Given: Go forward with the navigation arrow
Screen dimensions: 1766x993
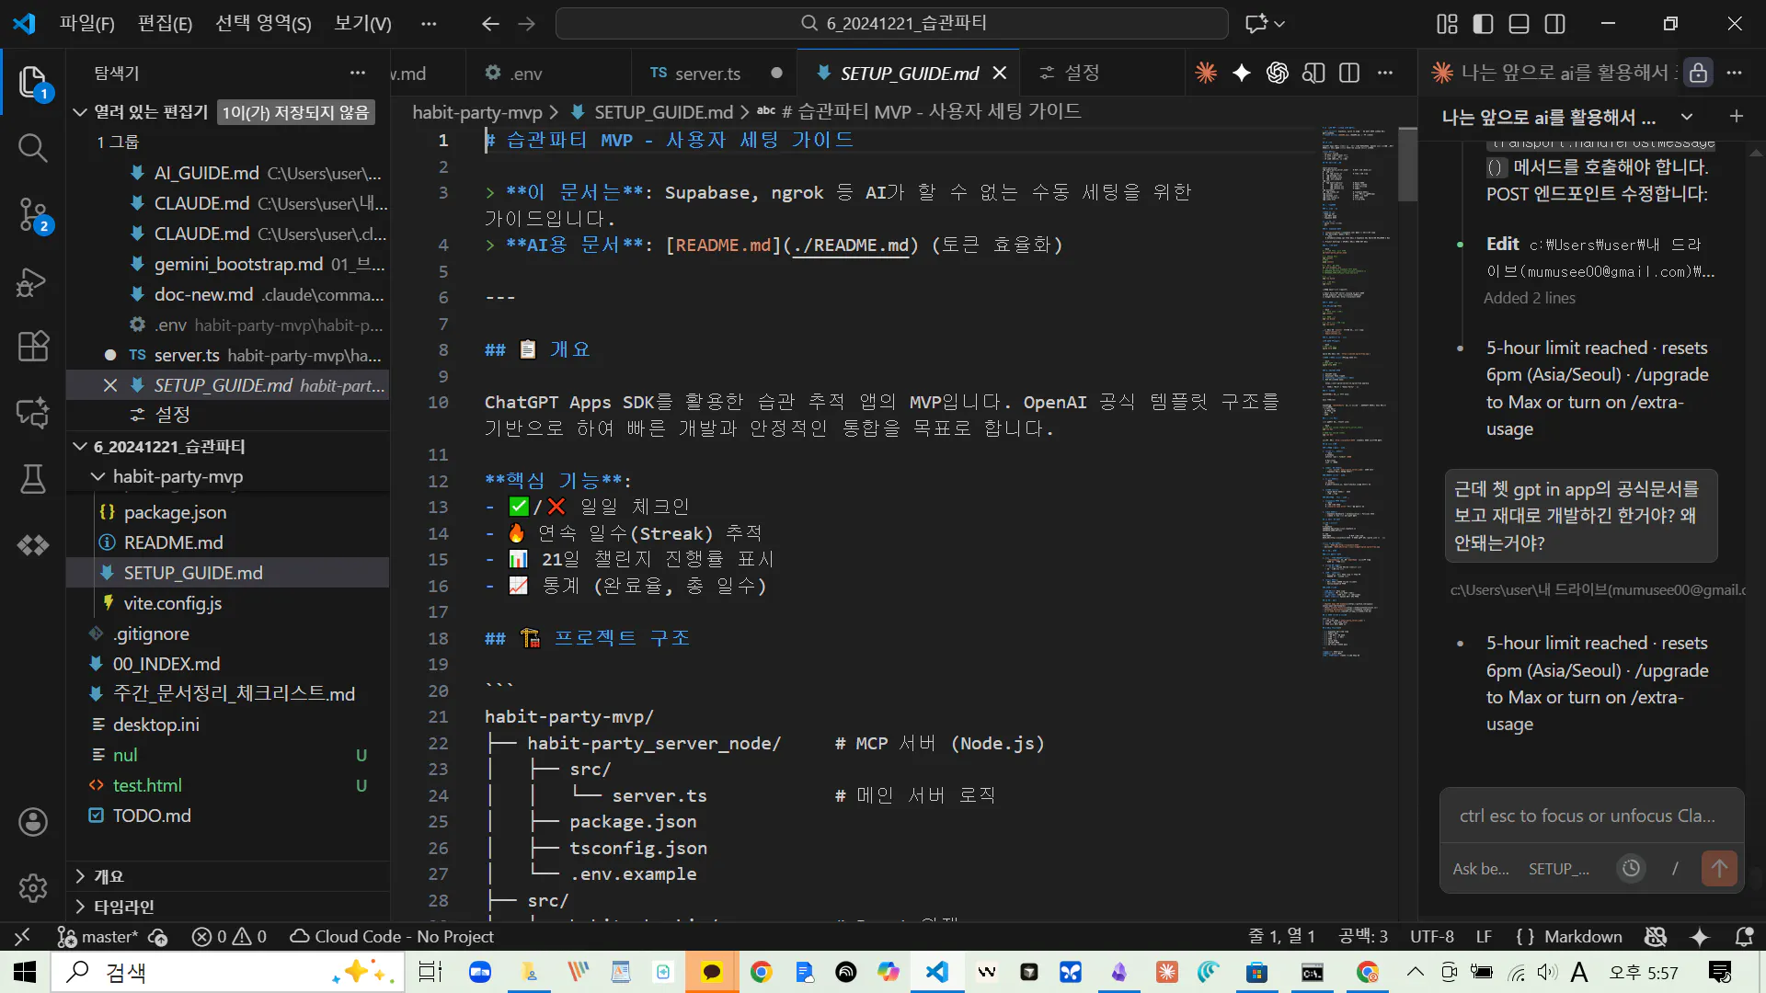Looking at the screenshot, I should pos(526,24).
